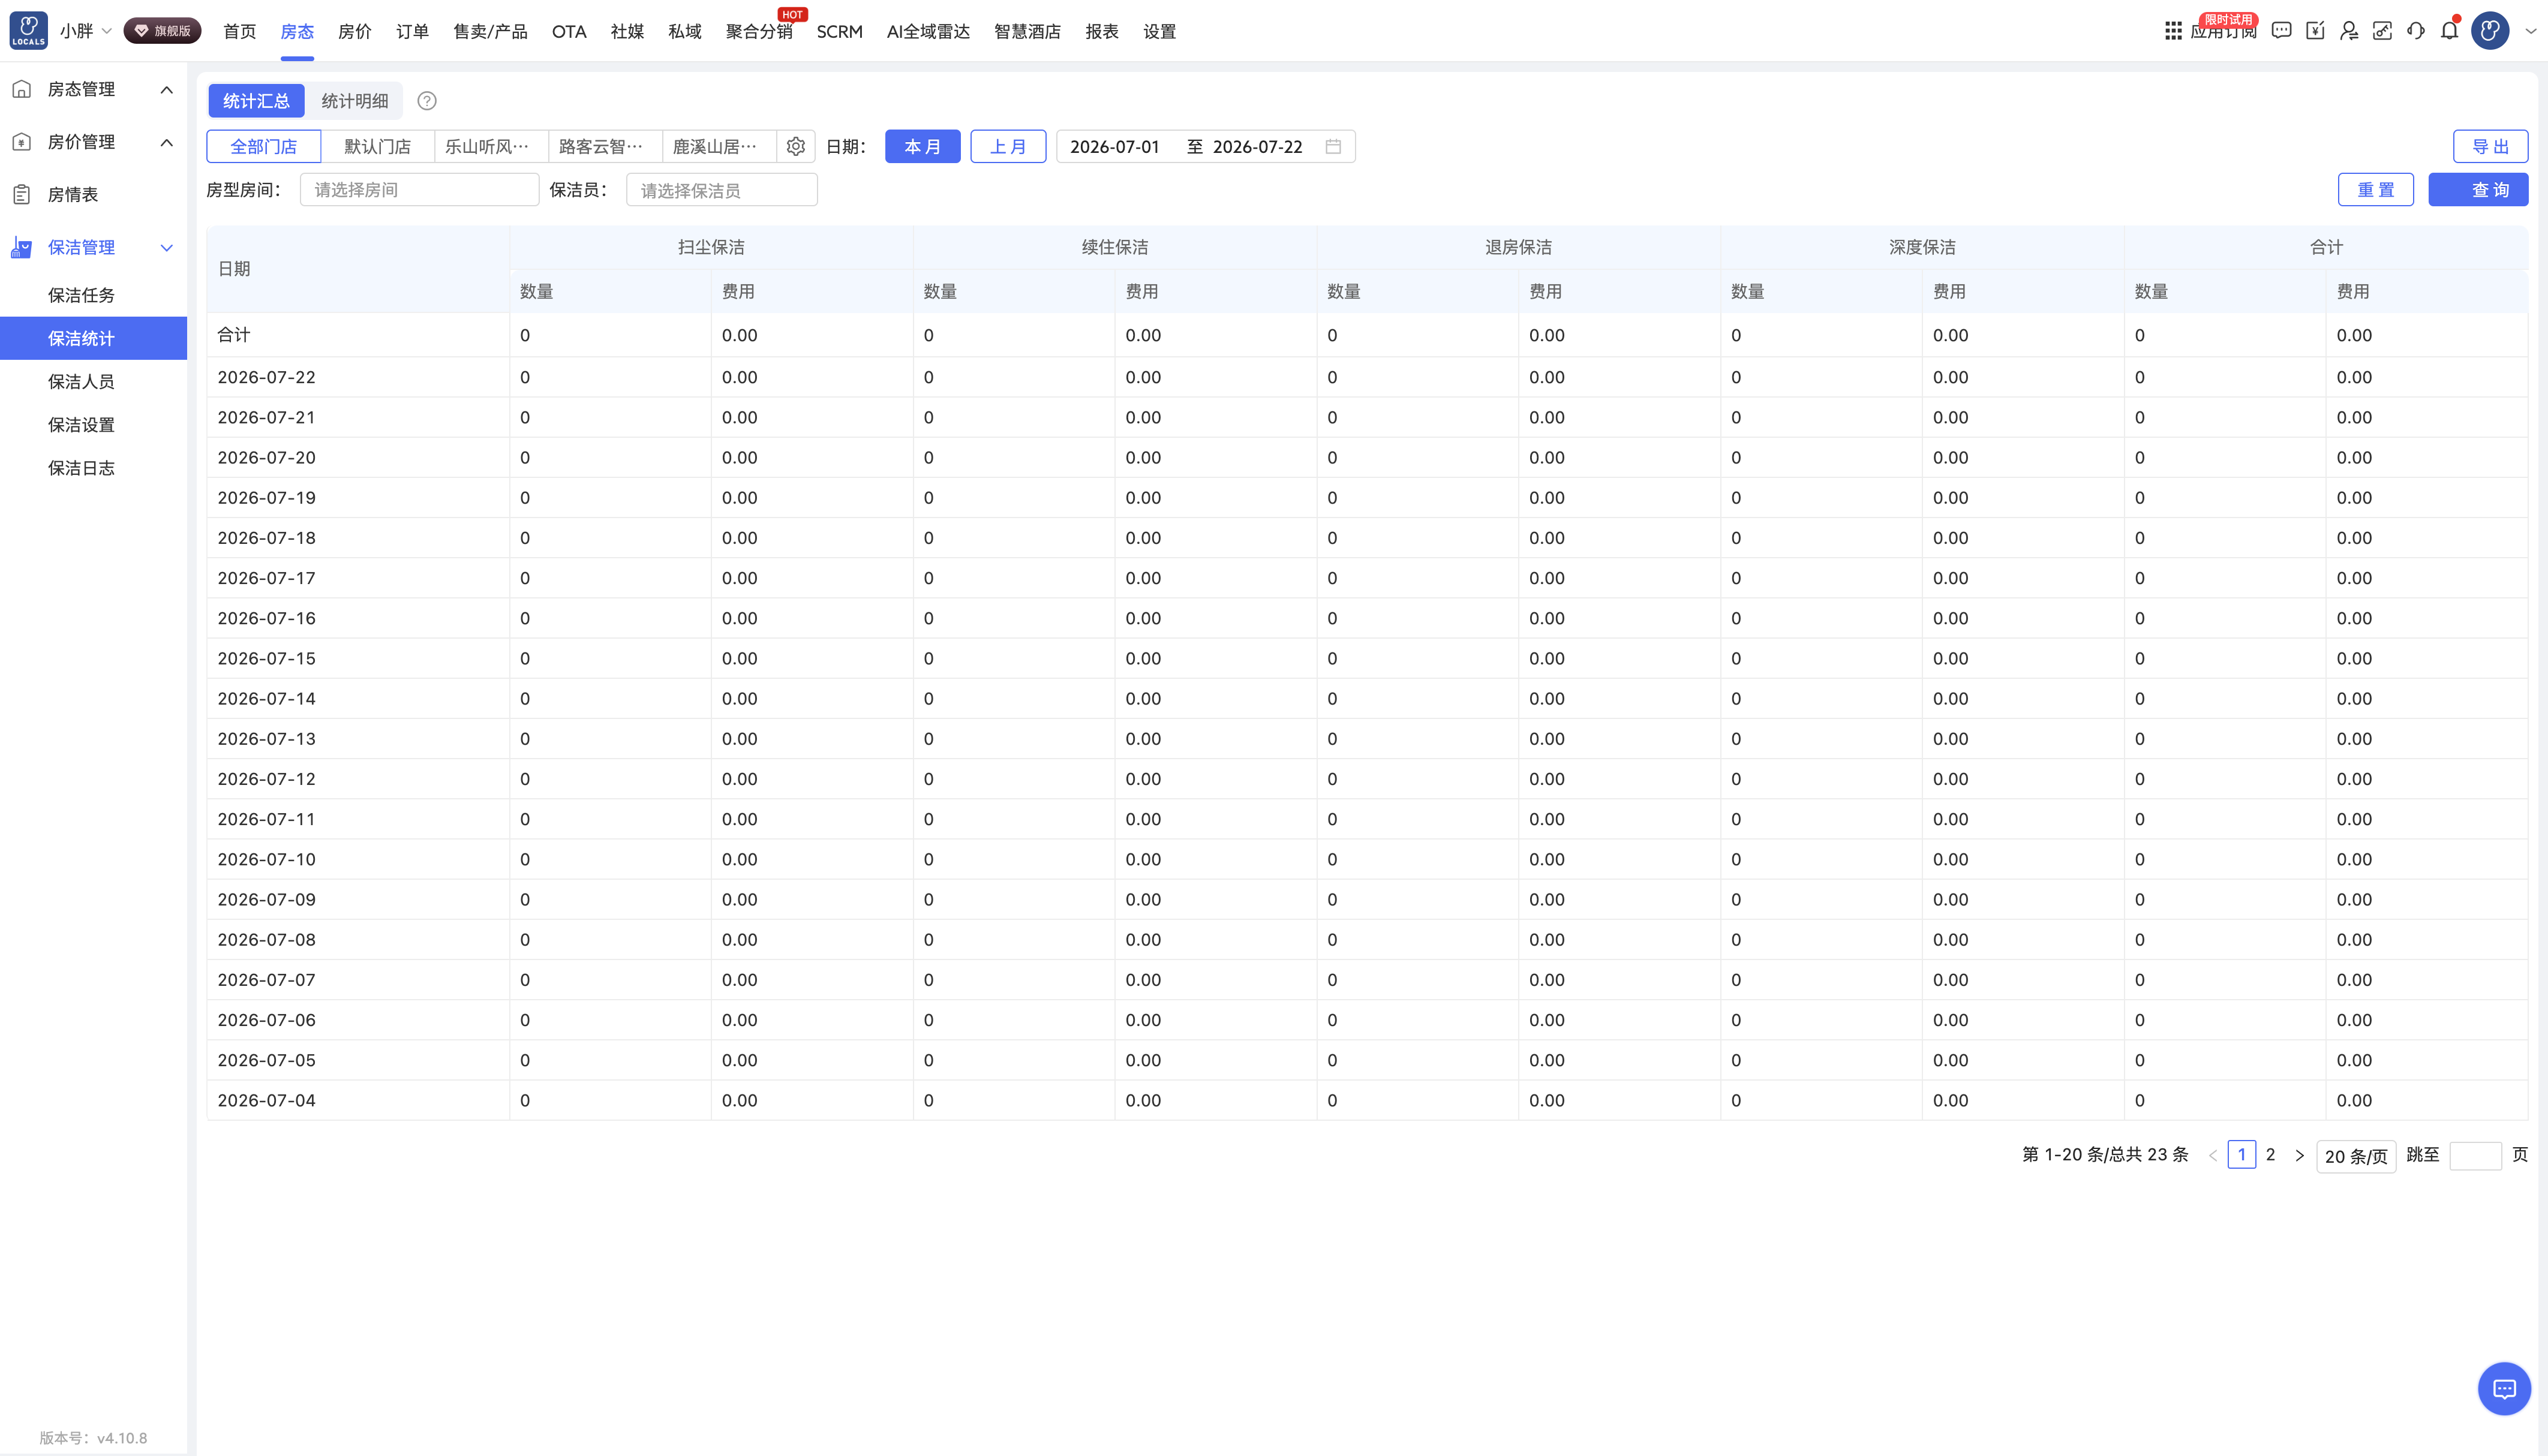Click the switch user account icon
Image resolution: width=2548 pixels, height=1456 pixels.
[x=2349, y=31]
